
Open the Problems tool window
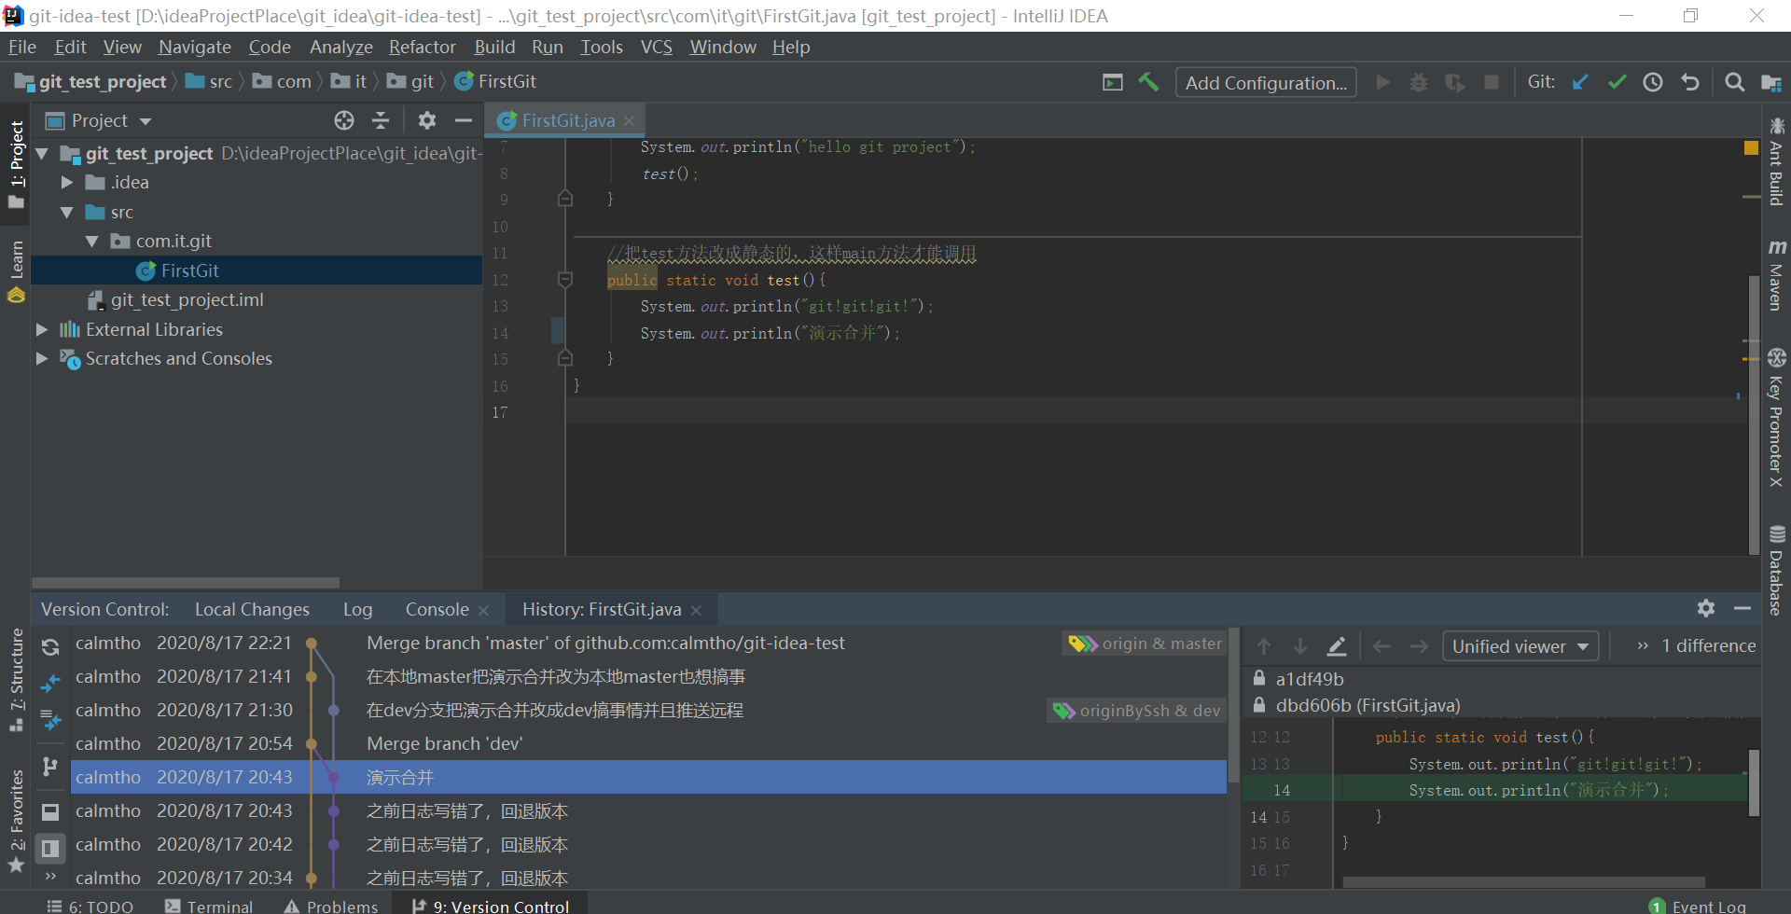pos(331,906)
